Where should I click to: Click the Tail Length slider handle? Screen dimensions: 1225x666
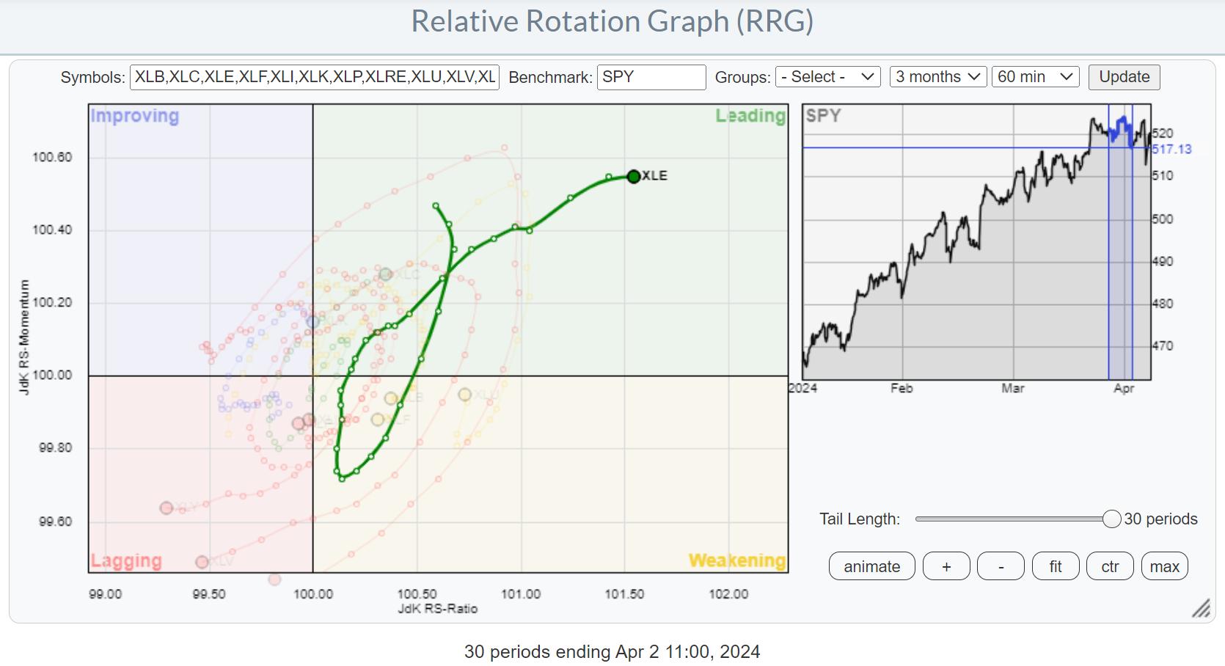[1111, 519]
